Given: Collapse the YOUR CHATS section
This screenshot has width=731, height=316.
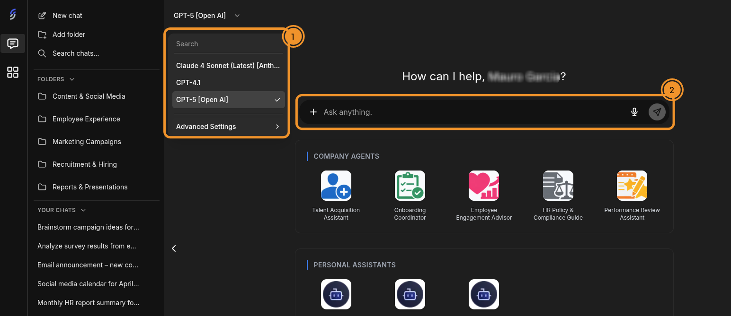Looking at the screenshot, I should coord(83,210).
